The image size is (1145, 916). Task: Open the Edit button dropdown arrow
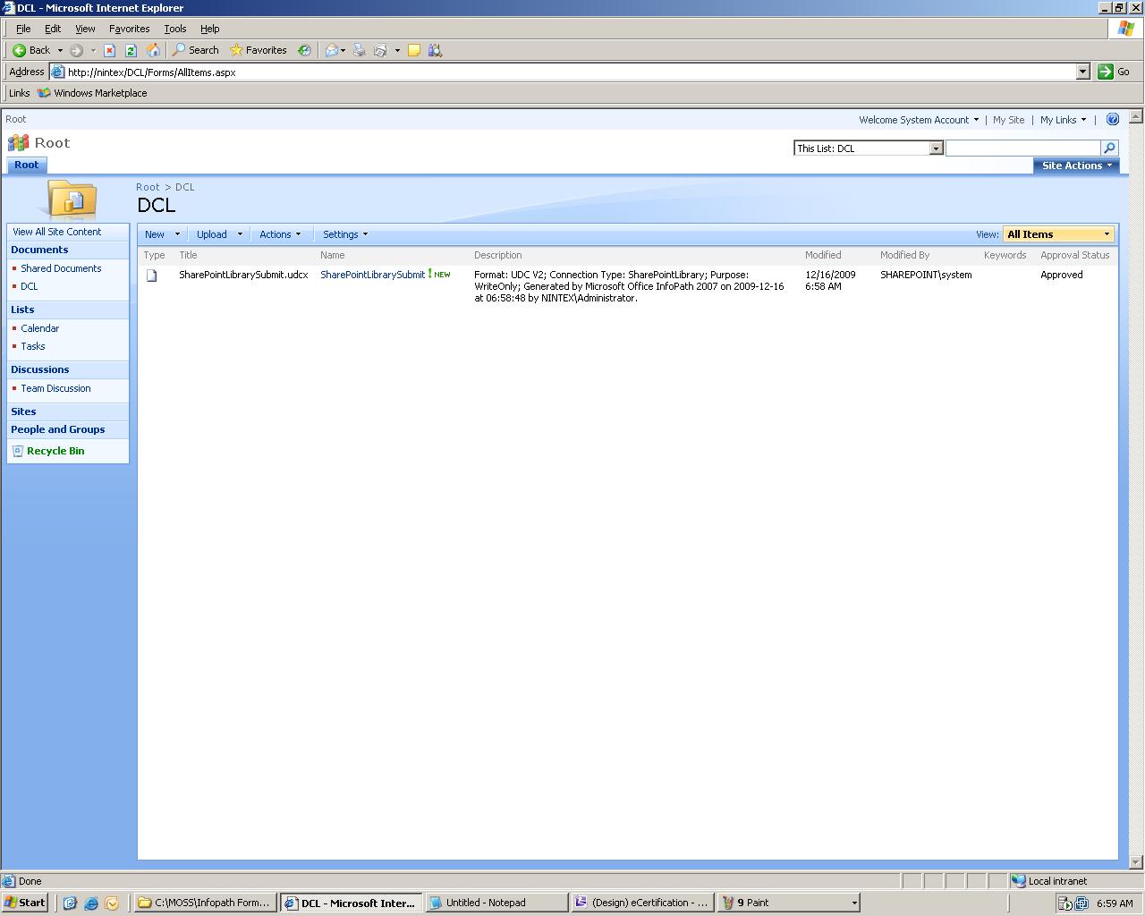tap(396, 50)
